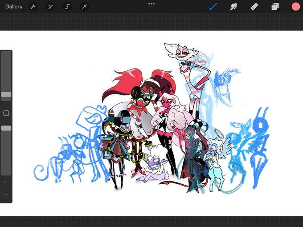Click the brush opacity slider handle
303x227 pixels.
6,128
